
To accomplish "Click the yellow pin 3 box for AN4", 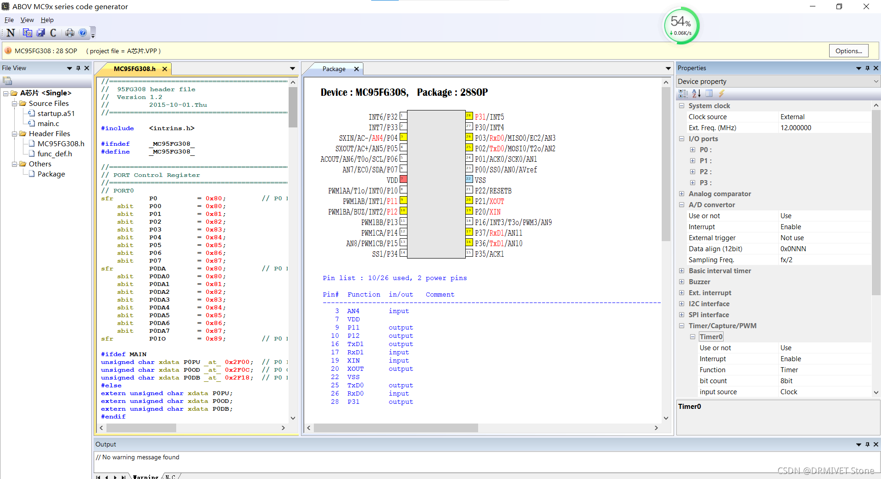I will [x=403, y=137].
